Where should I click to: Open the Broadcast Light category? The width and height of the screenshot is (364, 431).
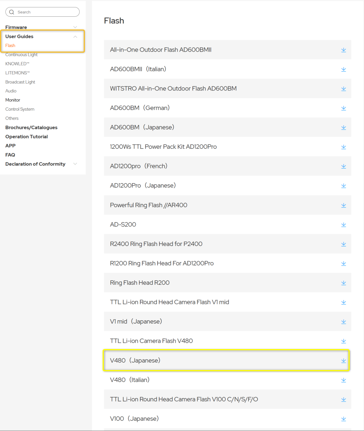tap(20, 82)
